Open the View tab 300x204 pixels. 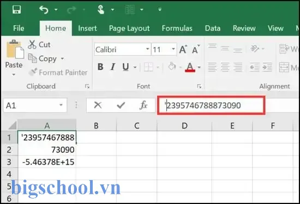[x=275, y=28]
